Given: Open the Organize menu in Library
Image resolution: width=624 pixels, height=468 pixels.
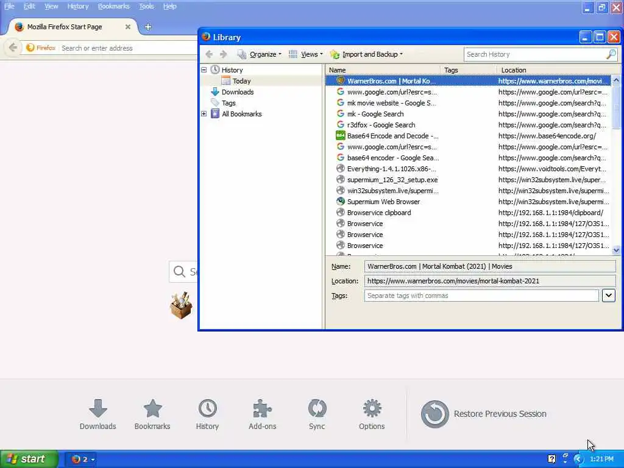Looking at the screenshot, I should pos(260,54).
